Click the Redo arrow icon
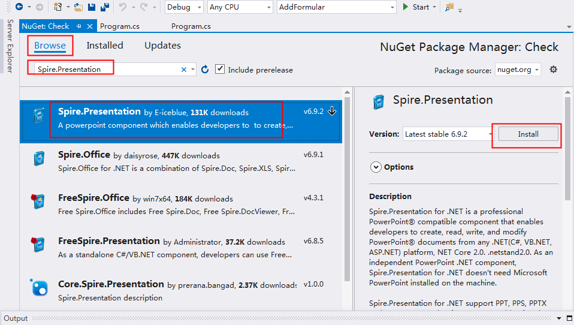The width and height of the screenshot is (574, 325). (x=144, y=7)
